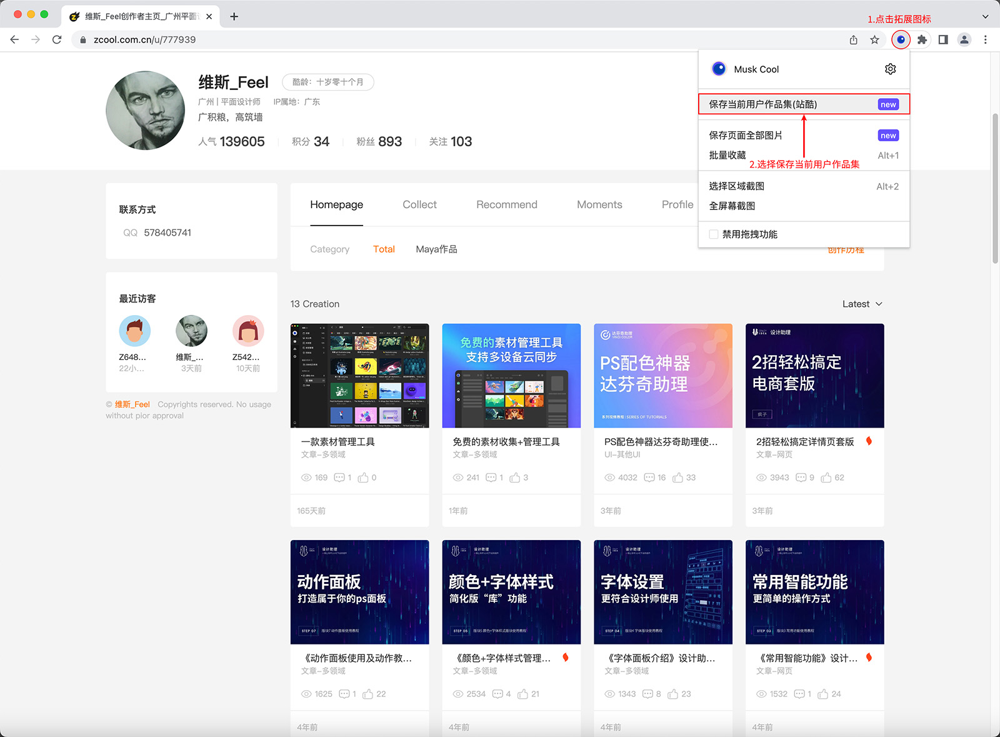Open the Musk Cool settings gear
Viewport: 1000px width, 737px height.
click(891, 69)
